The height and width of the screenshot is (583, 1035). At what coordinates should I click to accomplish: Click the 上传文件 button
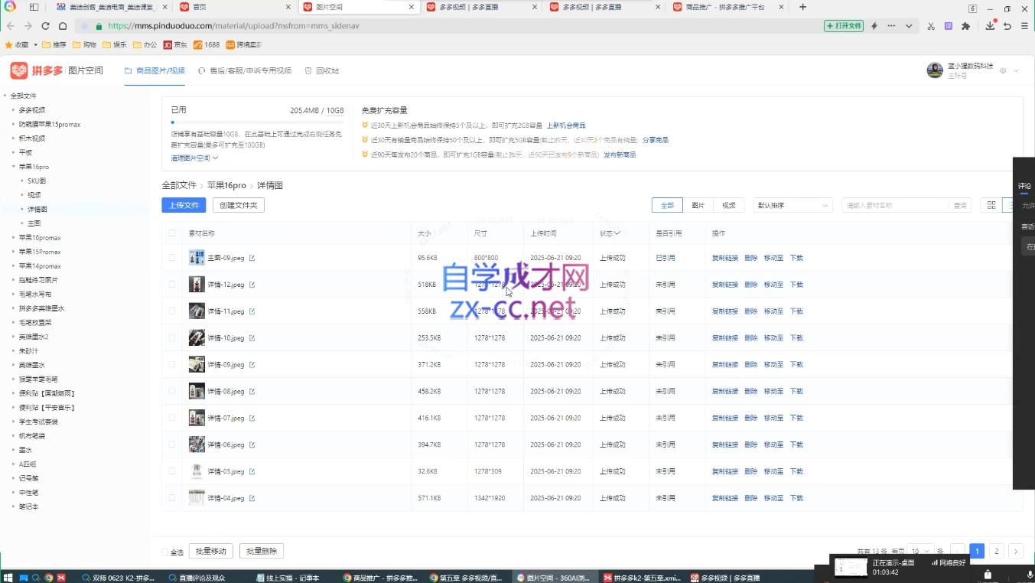pos(184,205)
